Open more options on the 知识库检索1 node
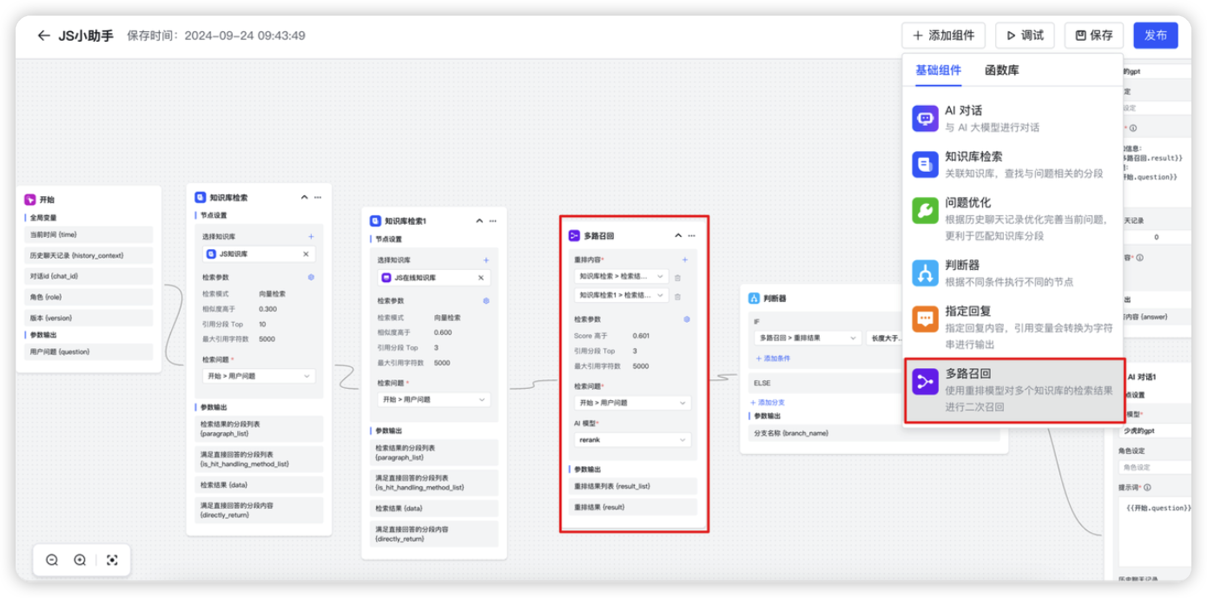The width and height of the screenshot is (1207, 598). pyautogui.click(x=493, y=220)
